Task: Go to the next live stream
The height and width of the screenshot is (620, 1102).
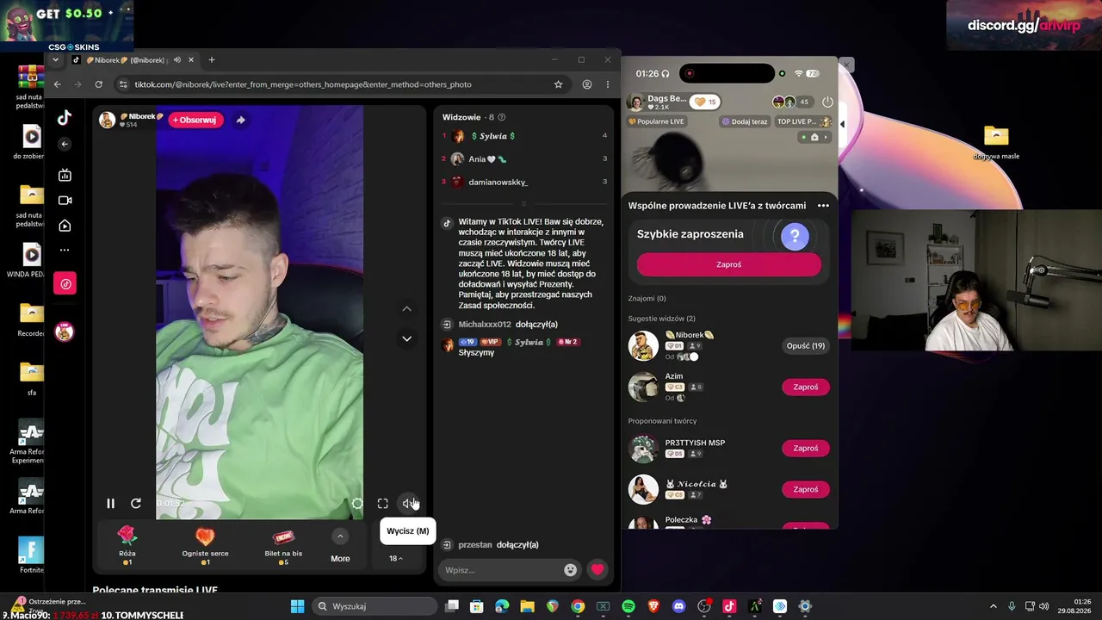Action: tap(407, 338)
